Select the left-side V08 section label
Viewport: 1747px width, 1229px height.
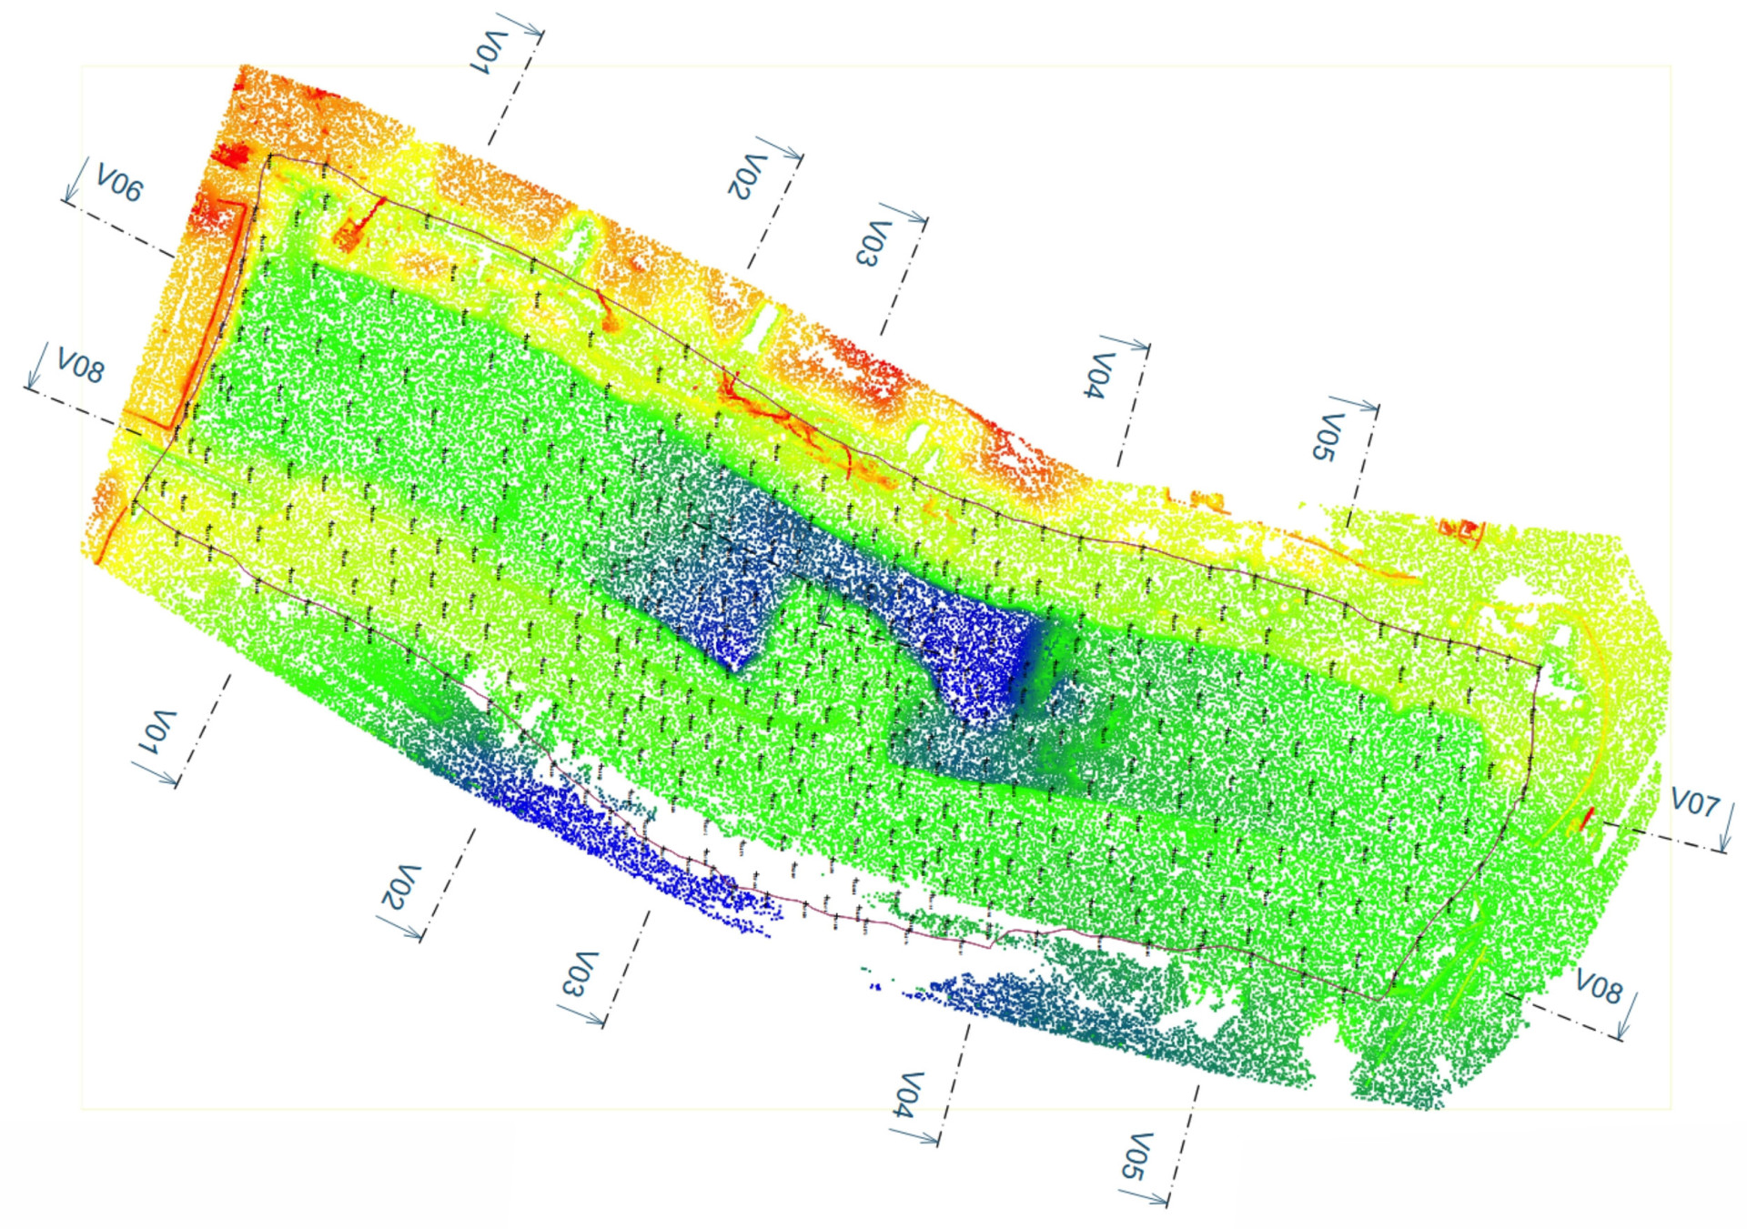click(x=80, y=366)
